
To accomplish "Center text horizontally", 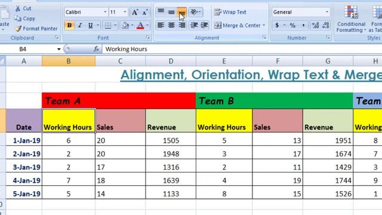I will (x=171, y=25).
